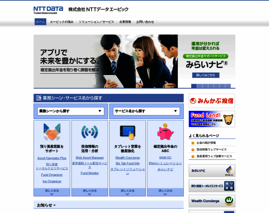Open the 企業情報 menu
269x213 pixels.
point(125,22)
